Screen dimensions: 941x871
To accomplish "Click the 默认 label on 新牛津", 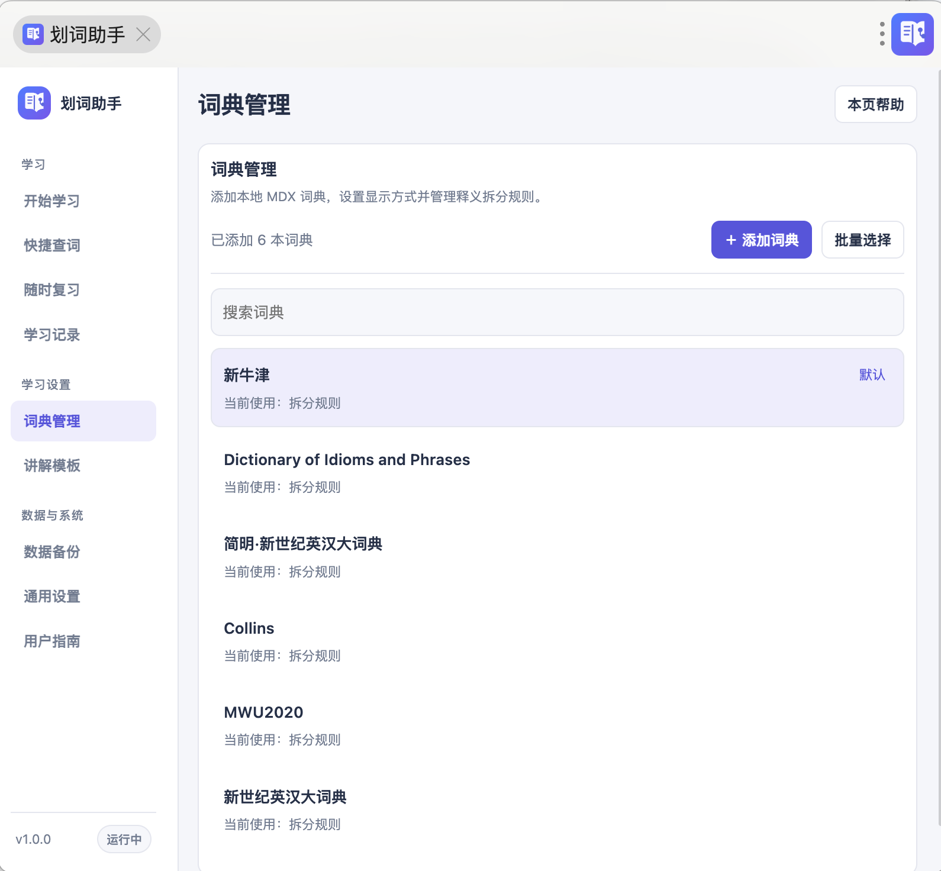I will (872, 375).
